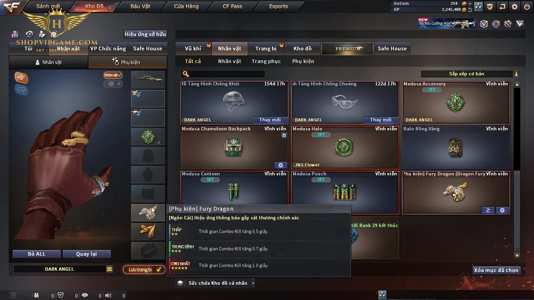Click the power exit icon

527,7
